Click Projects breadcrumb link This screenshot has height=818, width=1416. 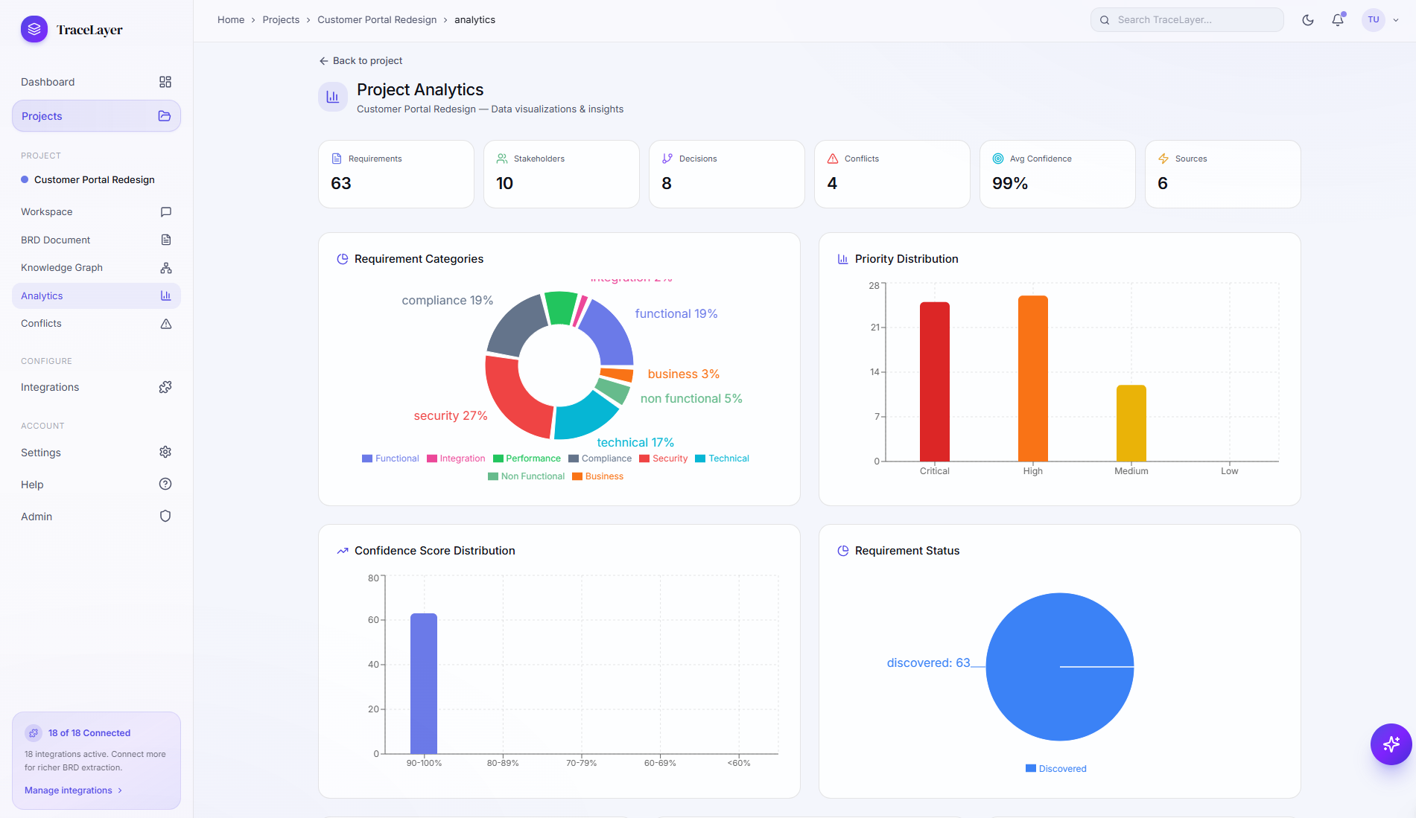point(281,20)
